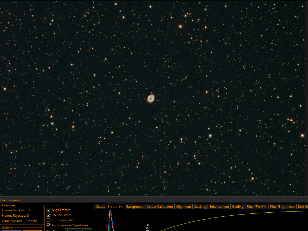Click the Controls group label
This screenshot has width=308, height=231.
(53, 205)
